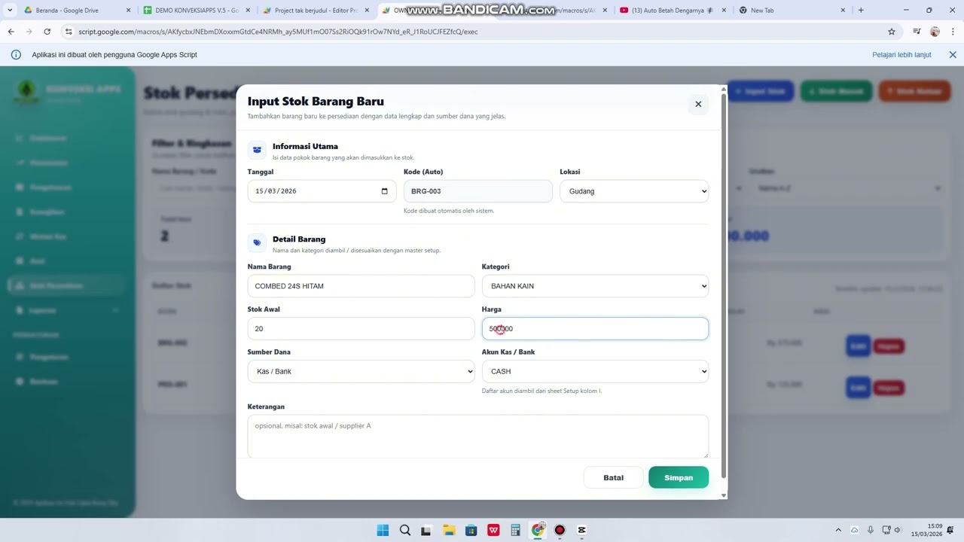Image resolution: width=964 pixels, height=542 pixels.
Task: Open the Tanggal date field
Action: click(322, 191)
